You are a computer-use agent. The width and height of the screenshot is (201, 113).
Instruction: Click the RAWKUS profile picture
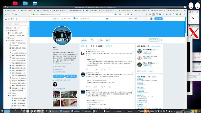(62, 35)
